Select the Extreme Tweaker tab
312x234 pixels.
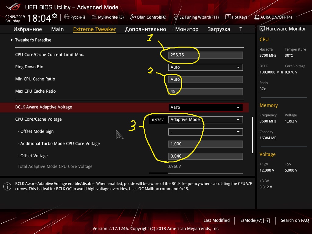click(x=94, y=29)
